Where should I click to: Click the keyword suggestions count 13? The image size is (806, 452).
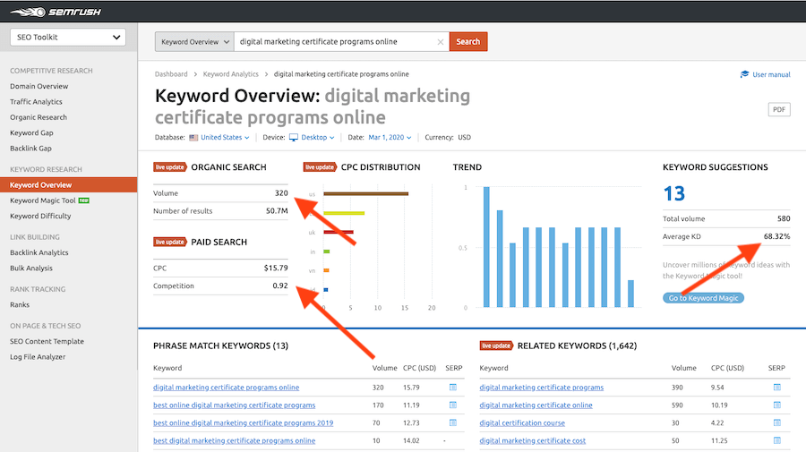point(673,193)
